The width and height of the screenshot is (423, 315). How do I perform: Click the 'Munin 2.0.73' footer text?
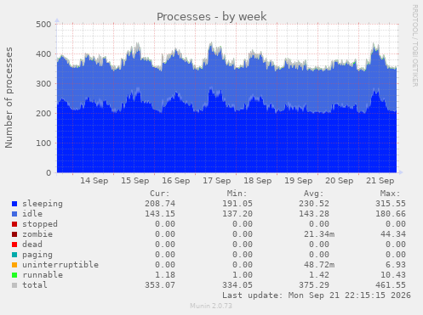point(211,306)
